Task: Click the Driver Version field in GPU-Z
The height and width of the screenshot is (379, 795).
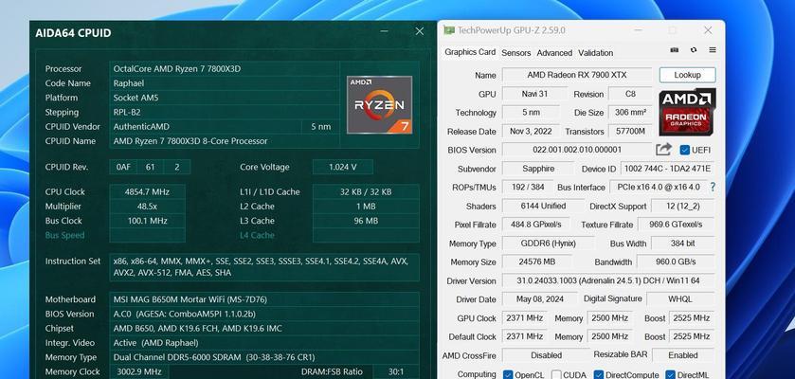Action: point(608,280)
